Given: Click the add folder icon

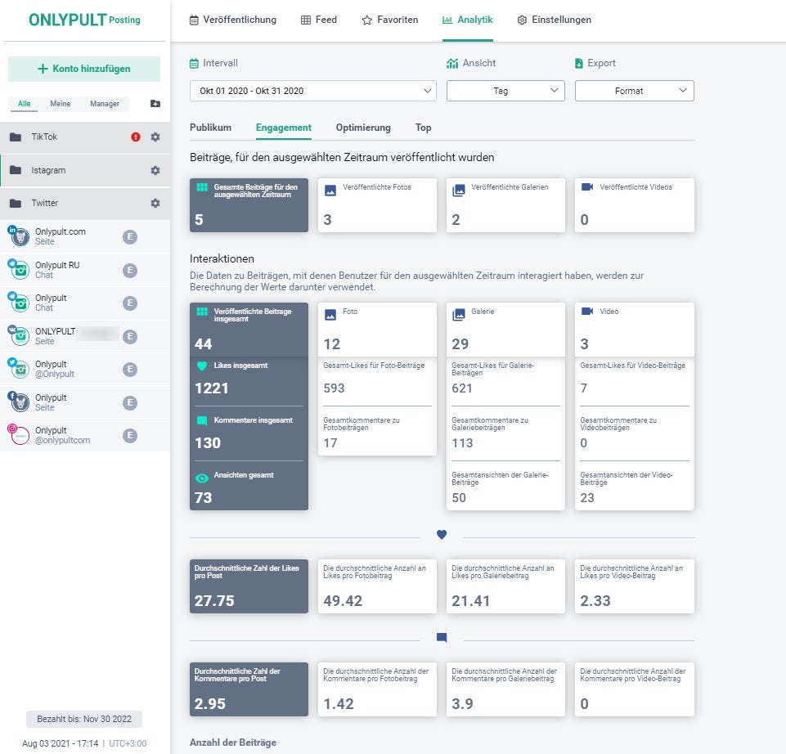Looking at the screenshot, I should pos(155,103).
